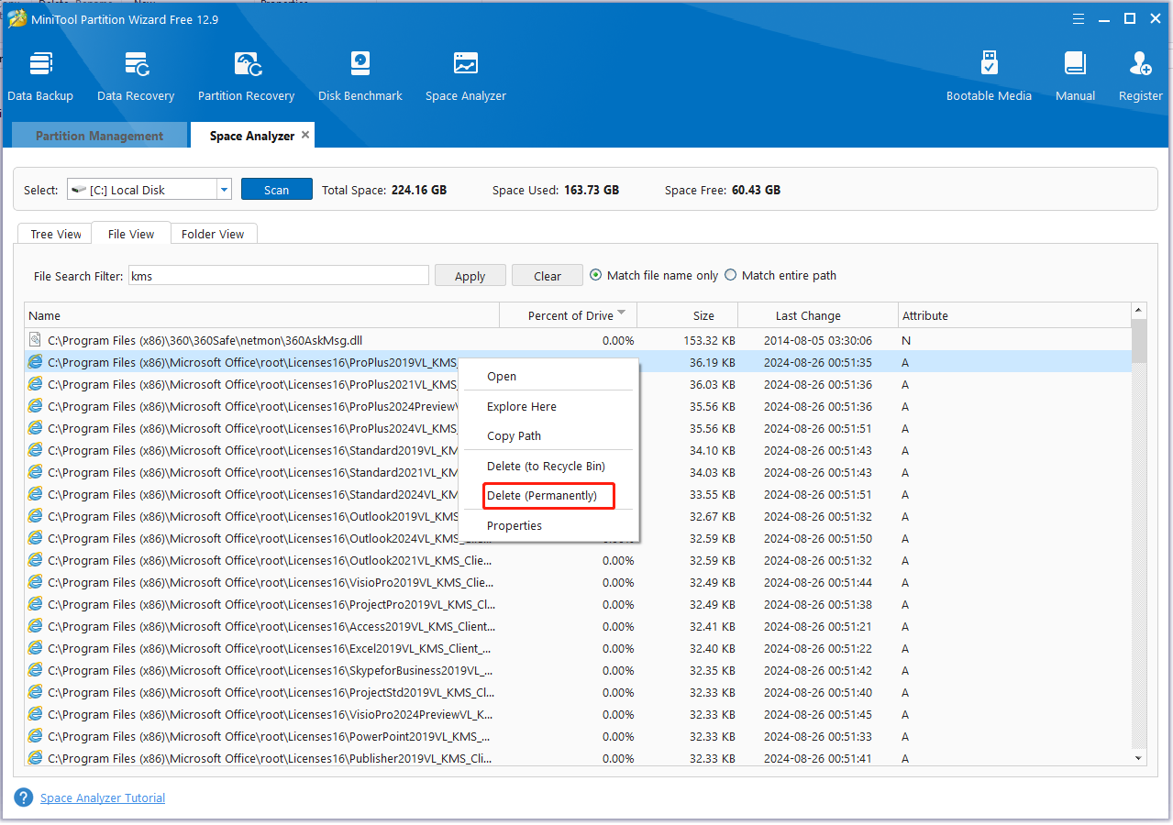The image size is (1173, 825).
Task: Open the Manual
Action: [1075, 76]
